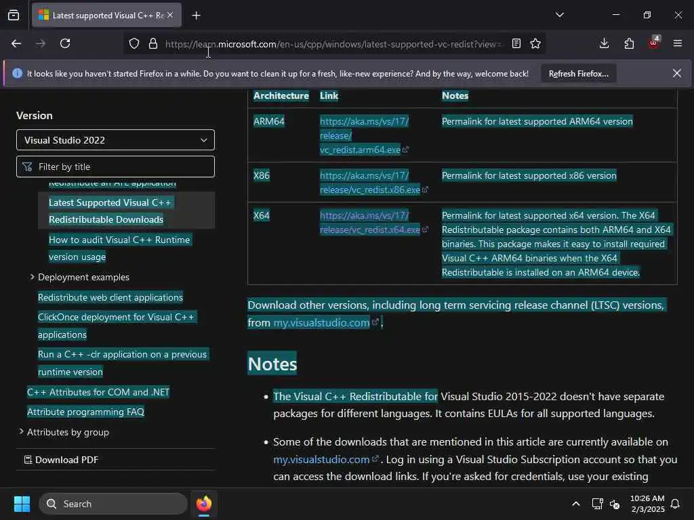Bookmark this page with the star icon
This screenshot has width=694, height=520.
535,43
